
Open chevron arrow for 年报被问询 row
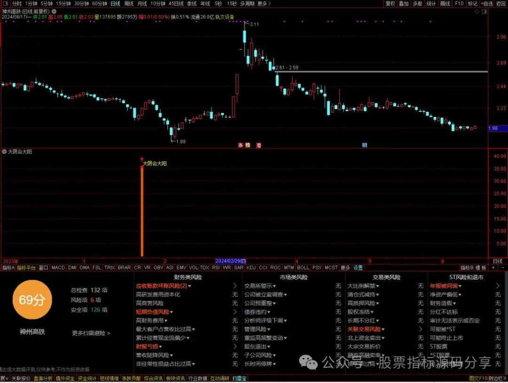click(x=498, y=286)
